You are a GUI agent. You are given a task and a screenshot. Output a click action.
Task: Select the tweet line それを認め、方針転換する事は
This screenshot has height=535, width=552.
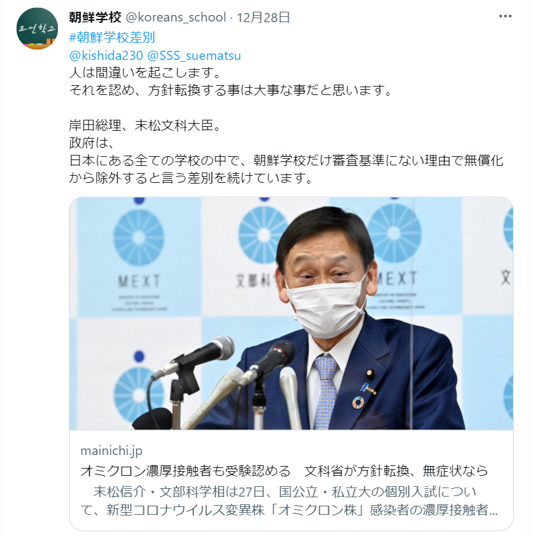230,90
